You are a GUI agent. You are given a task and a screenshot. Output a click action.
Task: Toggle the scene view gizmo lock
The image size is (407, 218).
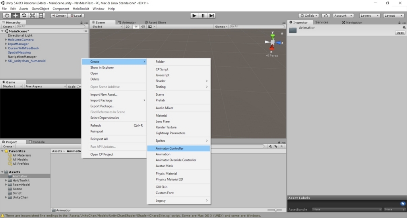[x=282, y=33]
